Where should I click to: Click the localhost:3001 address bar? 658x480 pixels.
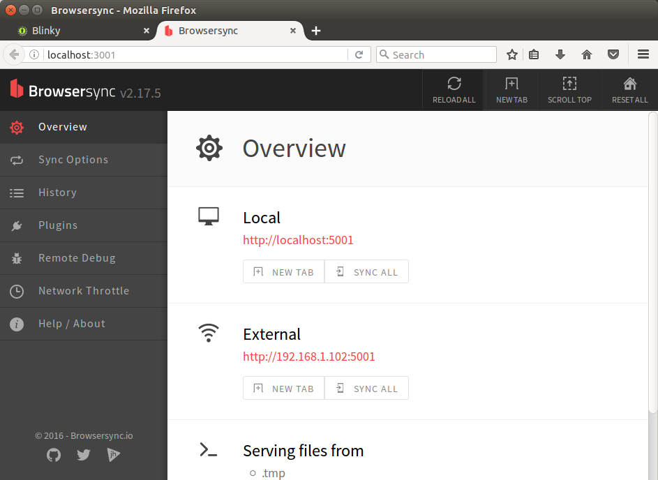pyautogui.click(x=195, y=55)
